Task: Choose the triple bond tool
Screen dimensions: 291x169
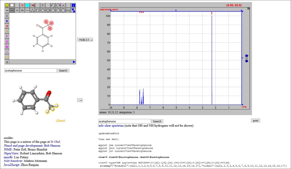Action: coord(22,10)
